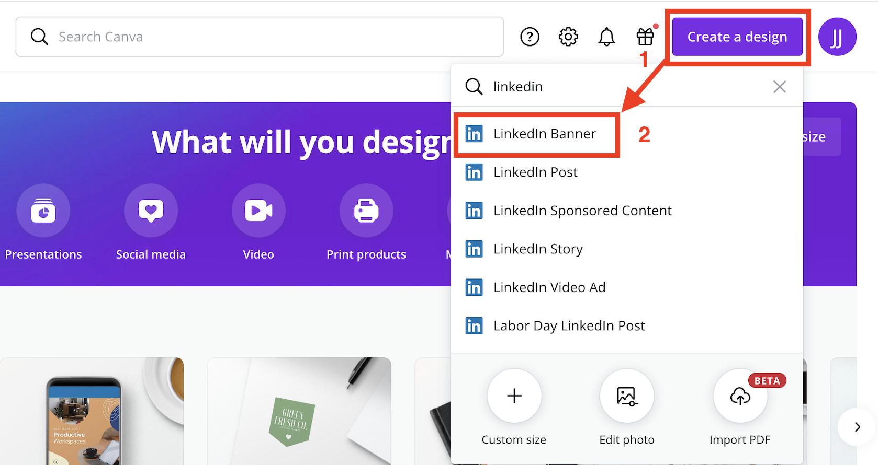Viewport: 878px width, 465px height.
Task: Click the Create a design button
Action: 737,37
